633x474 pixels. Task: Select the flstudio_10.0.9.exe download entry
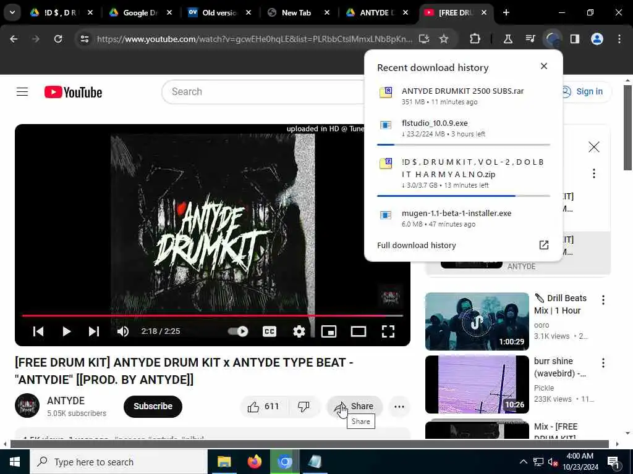click(463, 128)
